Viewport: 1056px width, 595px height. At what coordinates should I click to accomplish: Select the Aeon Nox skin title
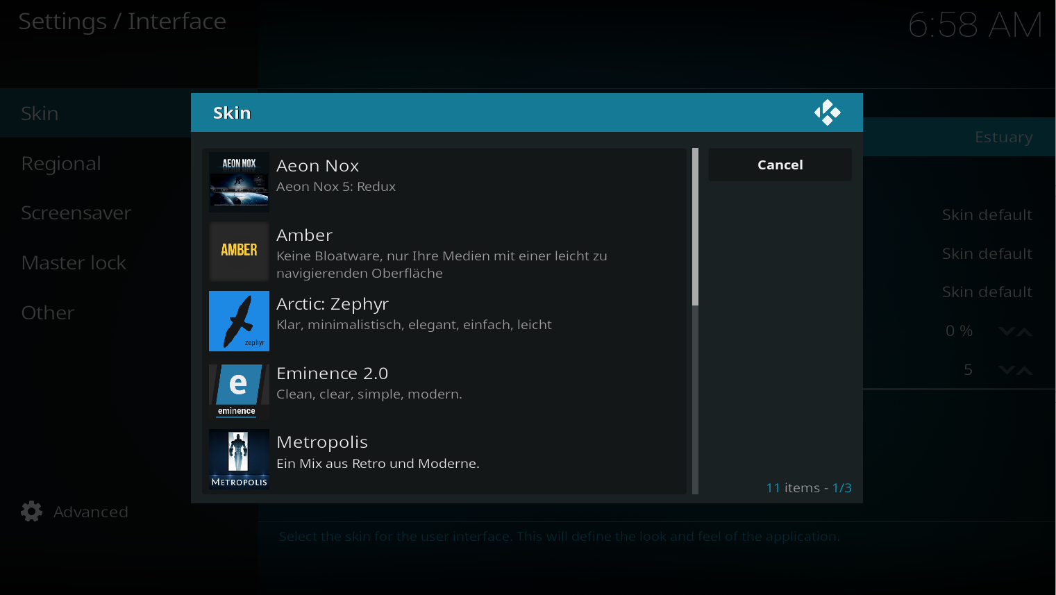pos(317,166)
